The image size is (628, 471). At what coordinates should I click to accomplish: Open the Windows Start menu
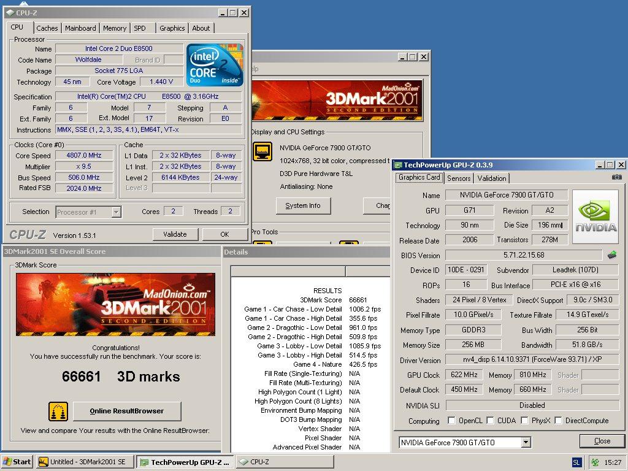17,462
